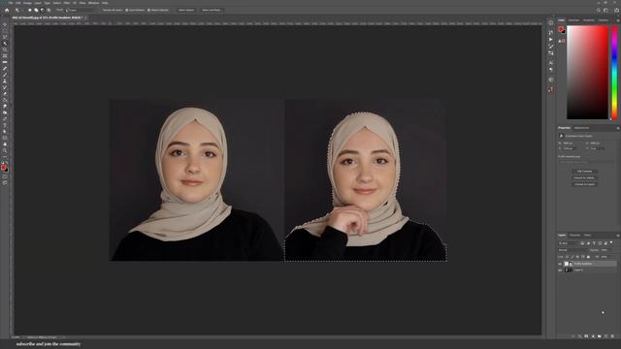This screenshot has height=349, width=621.
Task: Pick a shade in the red color field
Action: tap(587, 72)
